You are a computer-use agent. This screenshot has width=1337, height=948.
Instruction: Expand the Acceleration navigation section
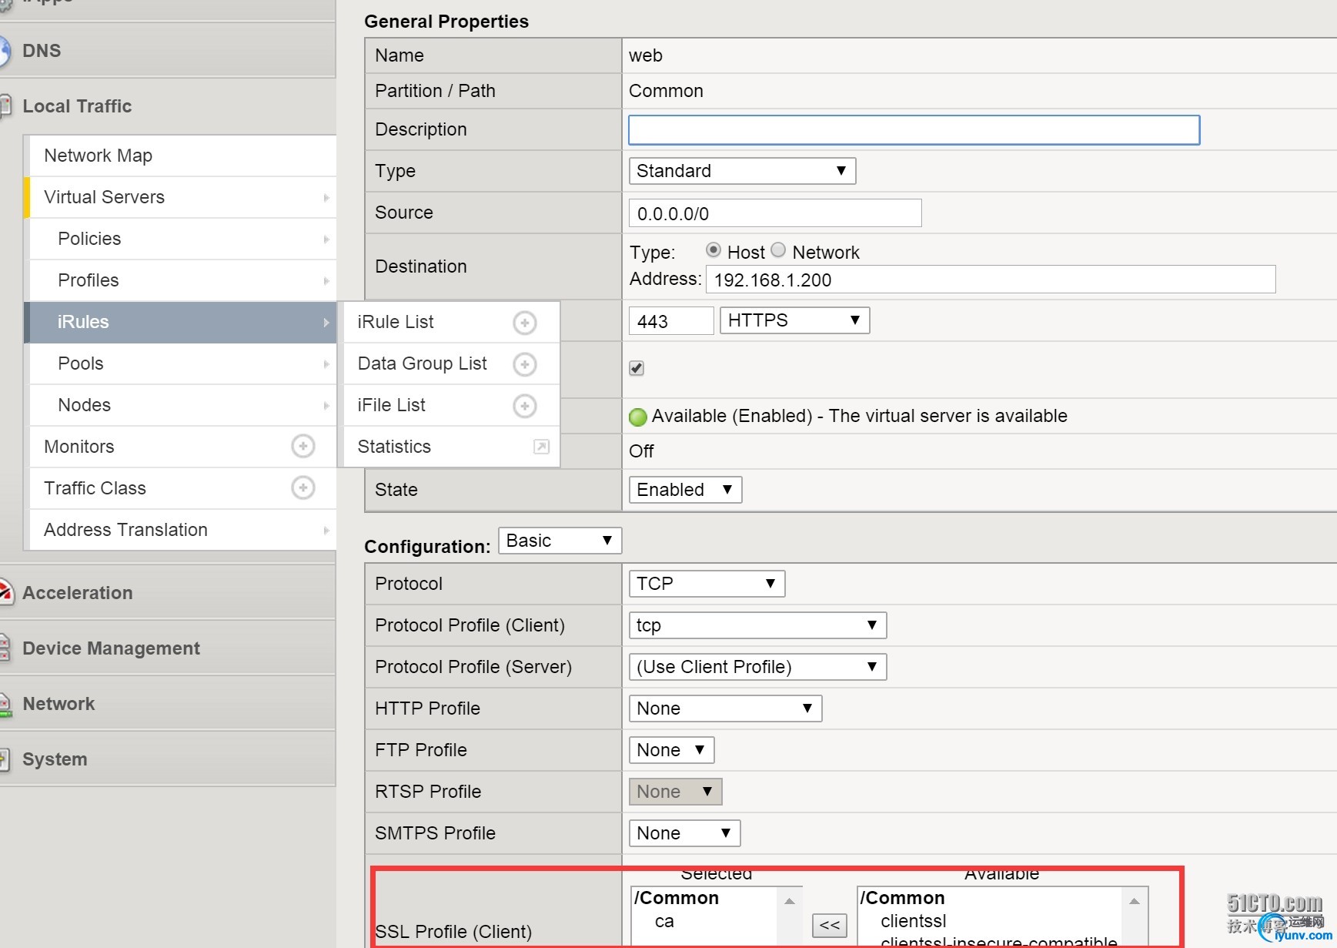coord(168,593)
